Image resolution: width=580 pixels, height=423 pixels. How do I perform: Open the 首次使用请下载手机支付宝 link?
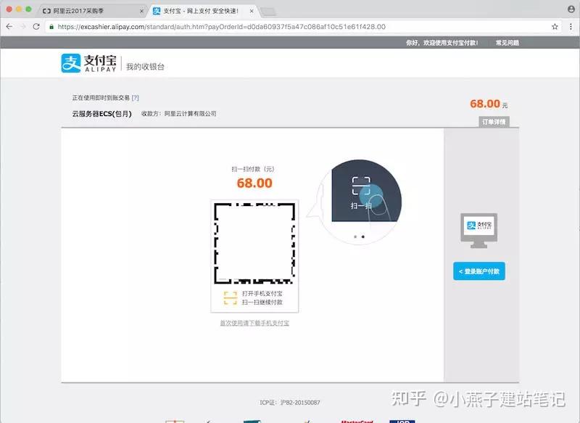tap(254, 323)
